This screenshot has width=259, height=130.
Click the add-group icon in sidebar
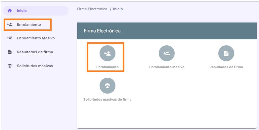pyautogui.click(x=10, y=38)
